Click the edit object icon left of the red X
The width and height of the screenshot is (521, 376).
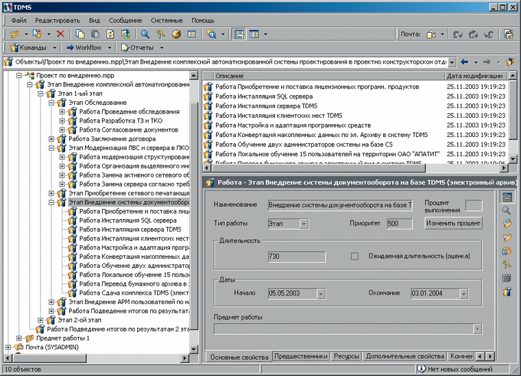(x=38, y=34)
